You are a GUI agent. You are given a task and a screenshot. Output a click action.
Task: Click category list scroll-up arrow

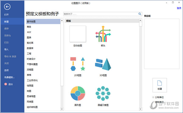click(x=62, y=20)
